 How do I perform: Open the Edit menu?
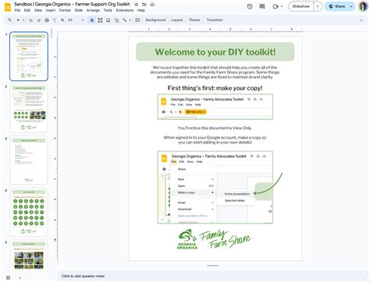click(27, 10)
